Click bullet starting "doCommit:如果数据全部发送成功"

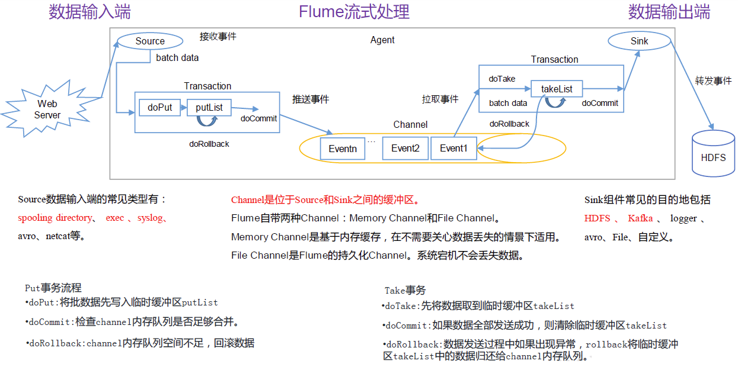pyautogui.click(x=524, y=326)
